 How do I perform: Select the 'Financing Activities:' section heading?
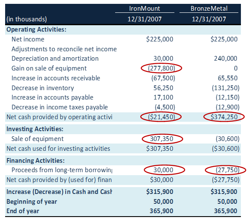pos(35,161)
